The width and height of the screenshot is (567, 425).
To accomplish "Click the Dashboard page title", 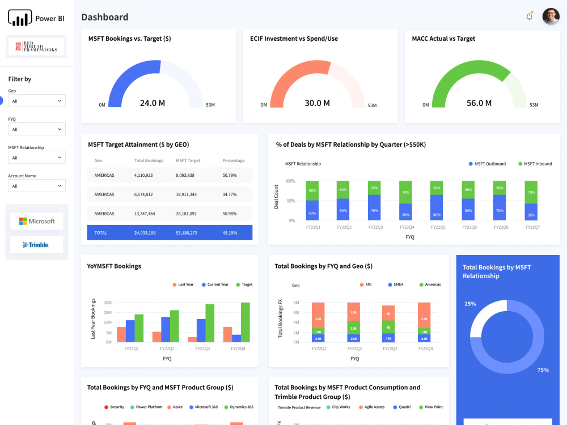I will tap(105, 17).
